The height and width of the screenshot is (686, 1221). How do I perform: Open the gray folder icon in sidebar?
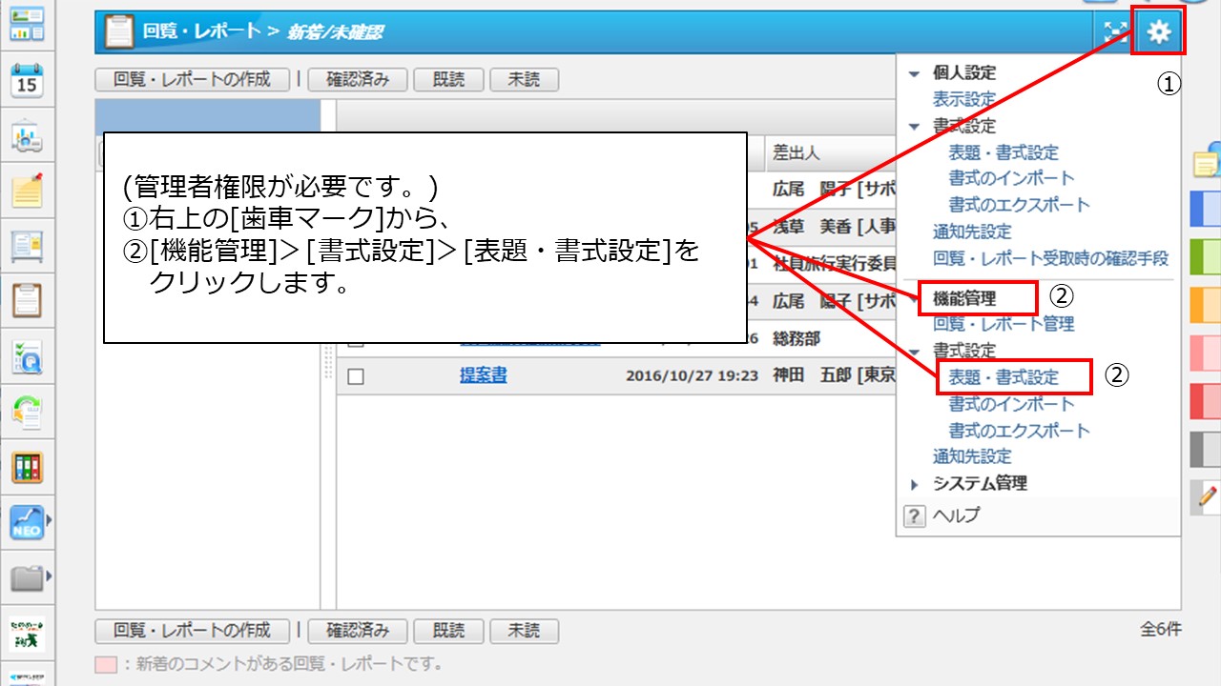coord(27,576)
